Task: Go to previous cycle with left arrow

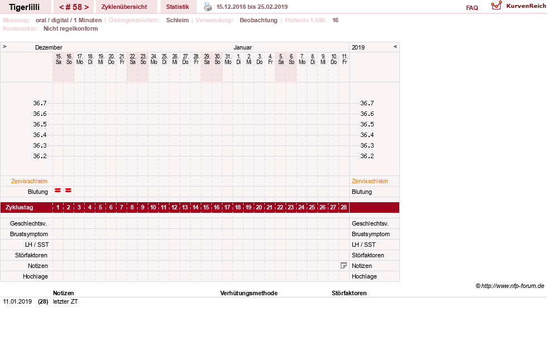Action: (61, 7)
